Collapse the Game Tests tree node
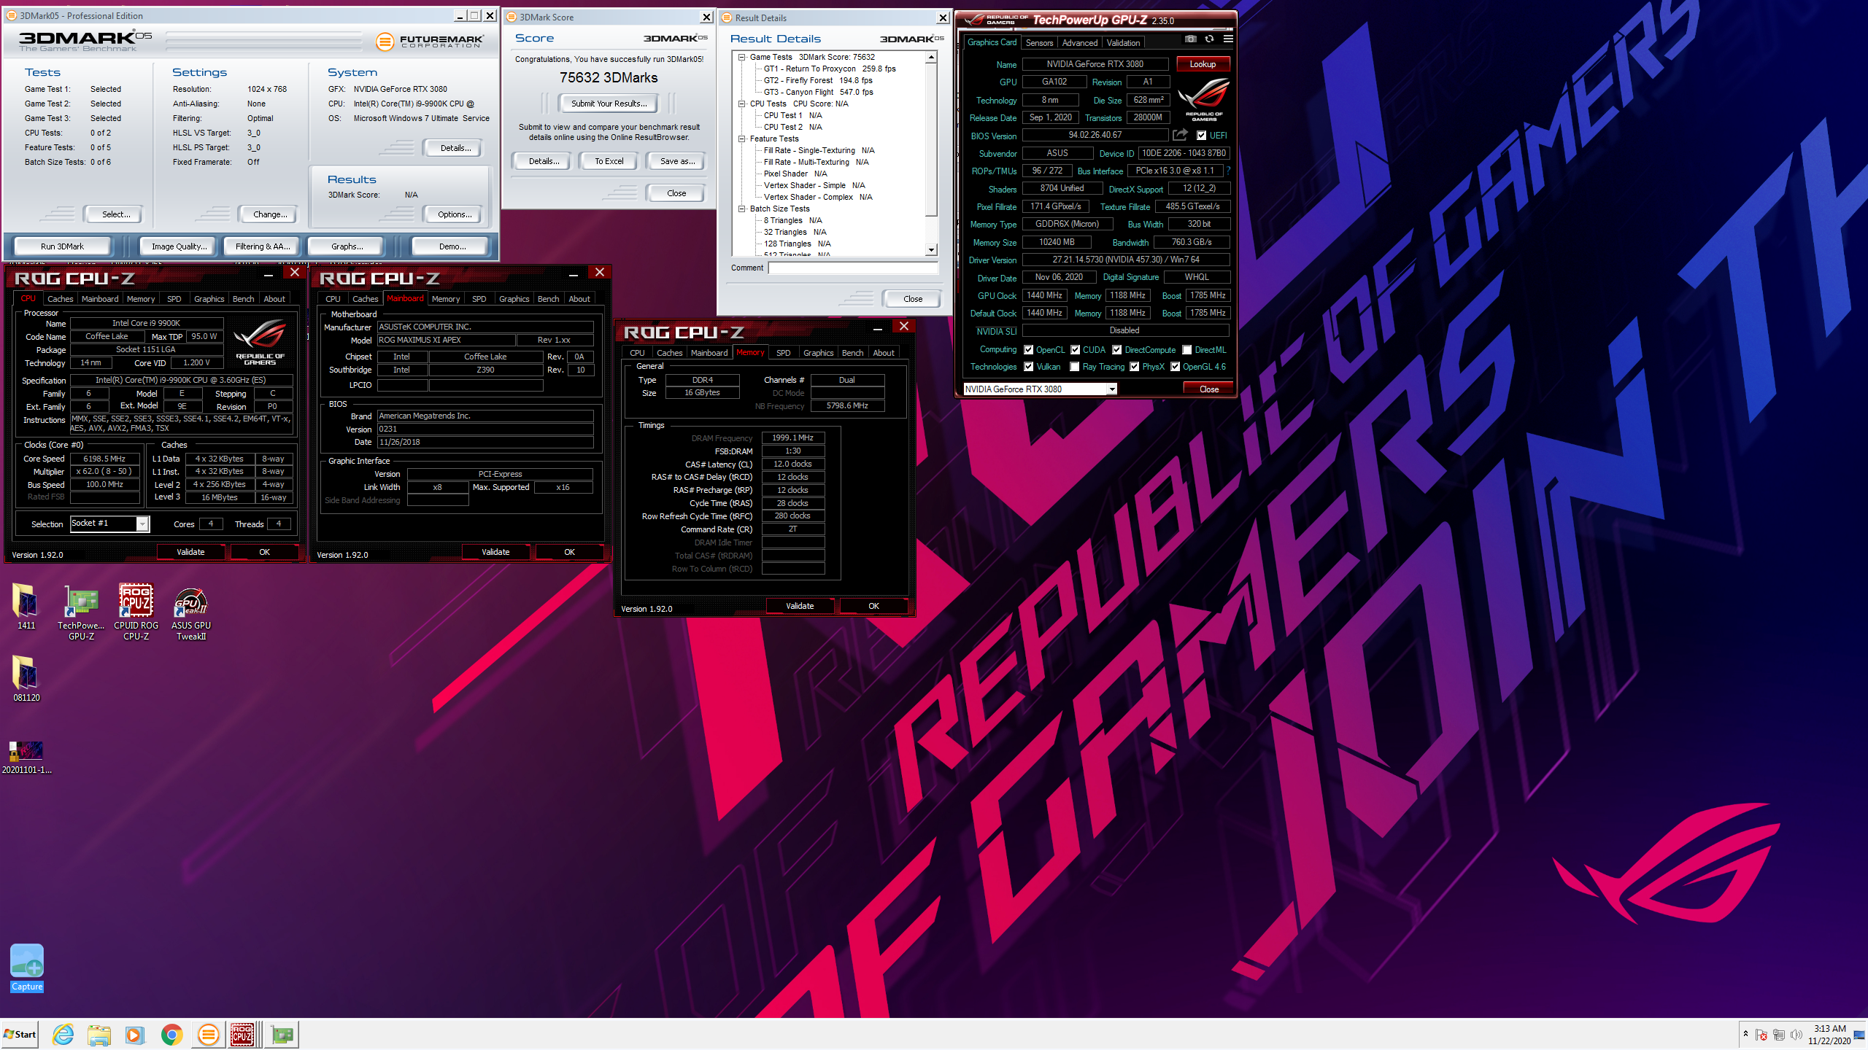The height and width of the screenshot is (1050, 1868). pos(741,57)
